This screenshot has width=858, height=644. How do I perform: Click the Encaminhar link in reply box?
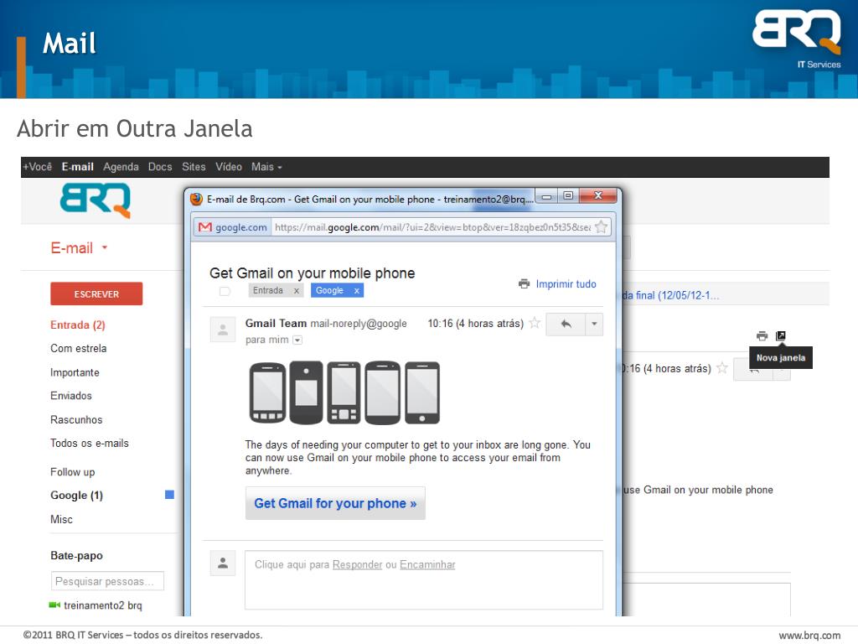(427, 564)
